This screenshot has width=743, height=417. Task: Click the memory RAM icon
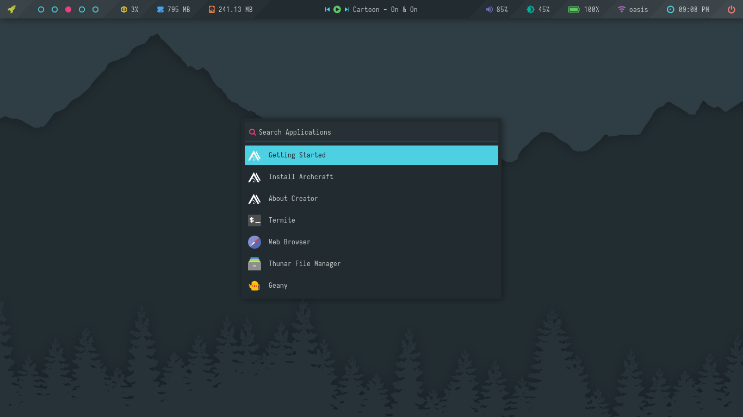pyautogui.click(x=160, y=9)
